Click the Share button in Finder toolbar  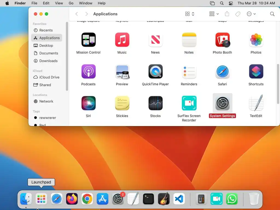coord(227,14)
